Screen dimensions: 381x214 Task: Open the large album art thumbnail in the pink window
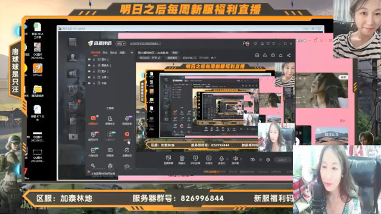tap(321, 90)
